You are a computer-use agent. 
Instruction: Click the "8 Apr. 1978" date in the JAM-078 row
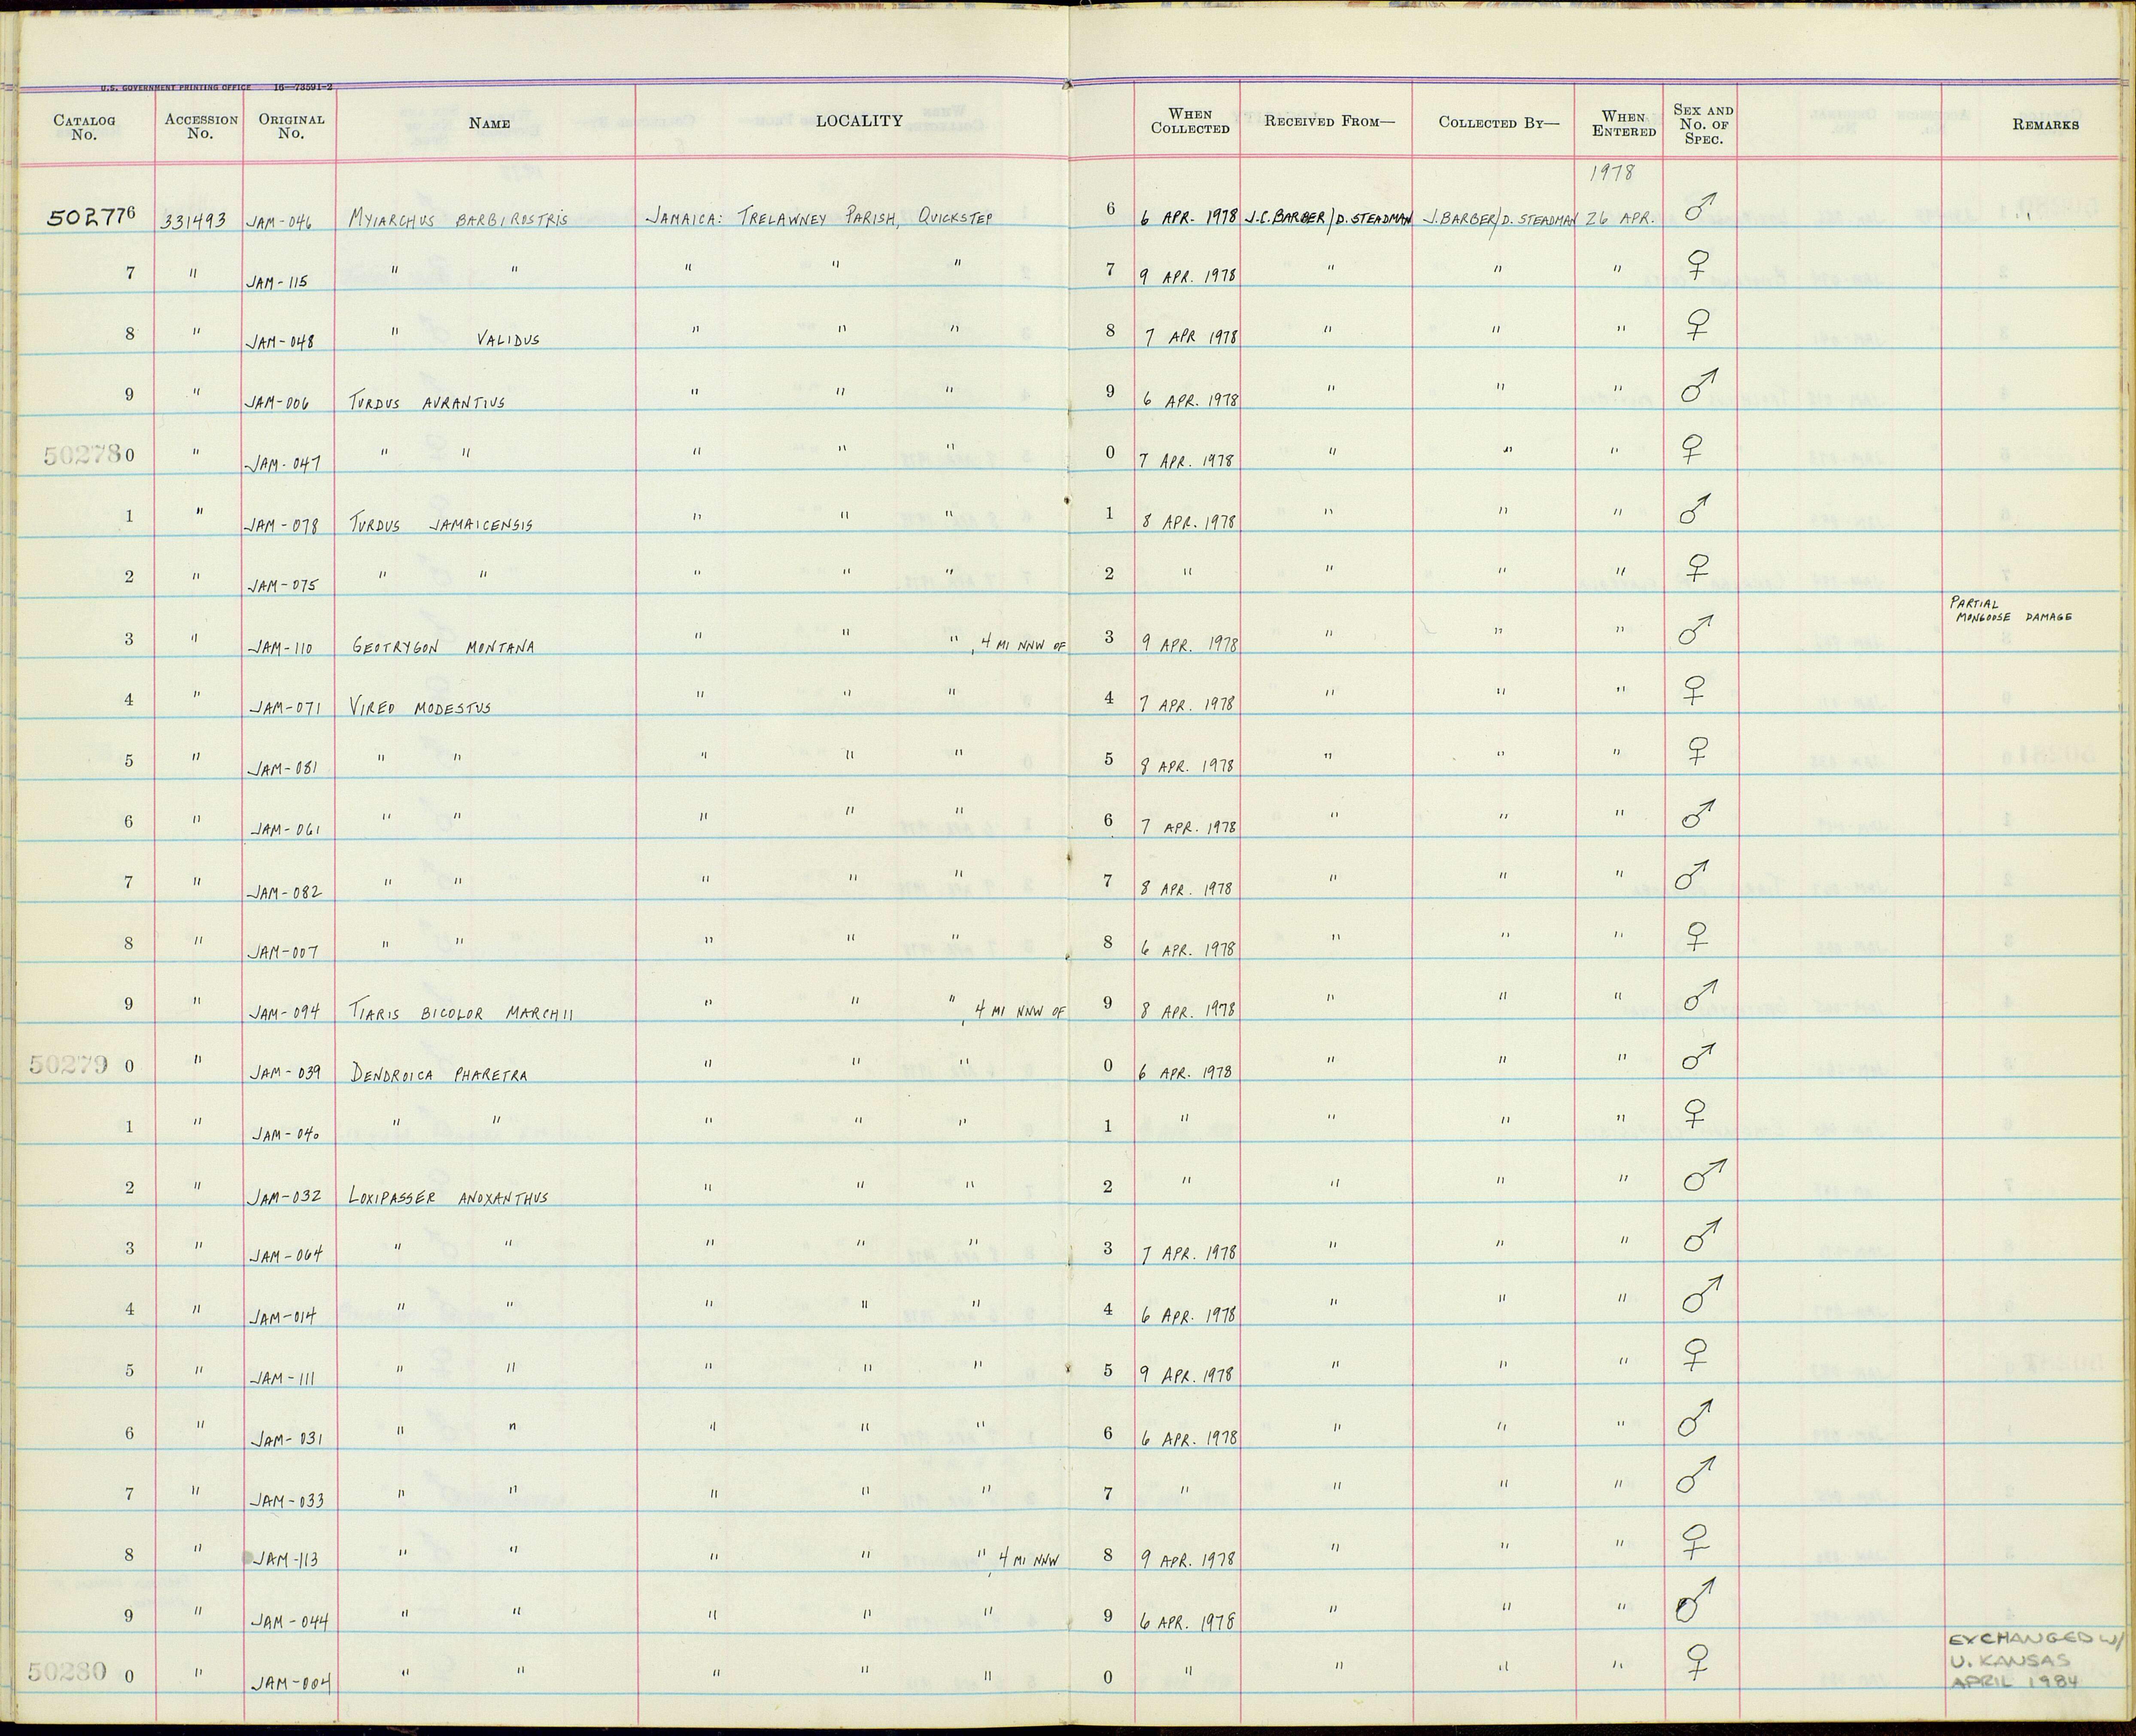click(1189, 522)
